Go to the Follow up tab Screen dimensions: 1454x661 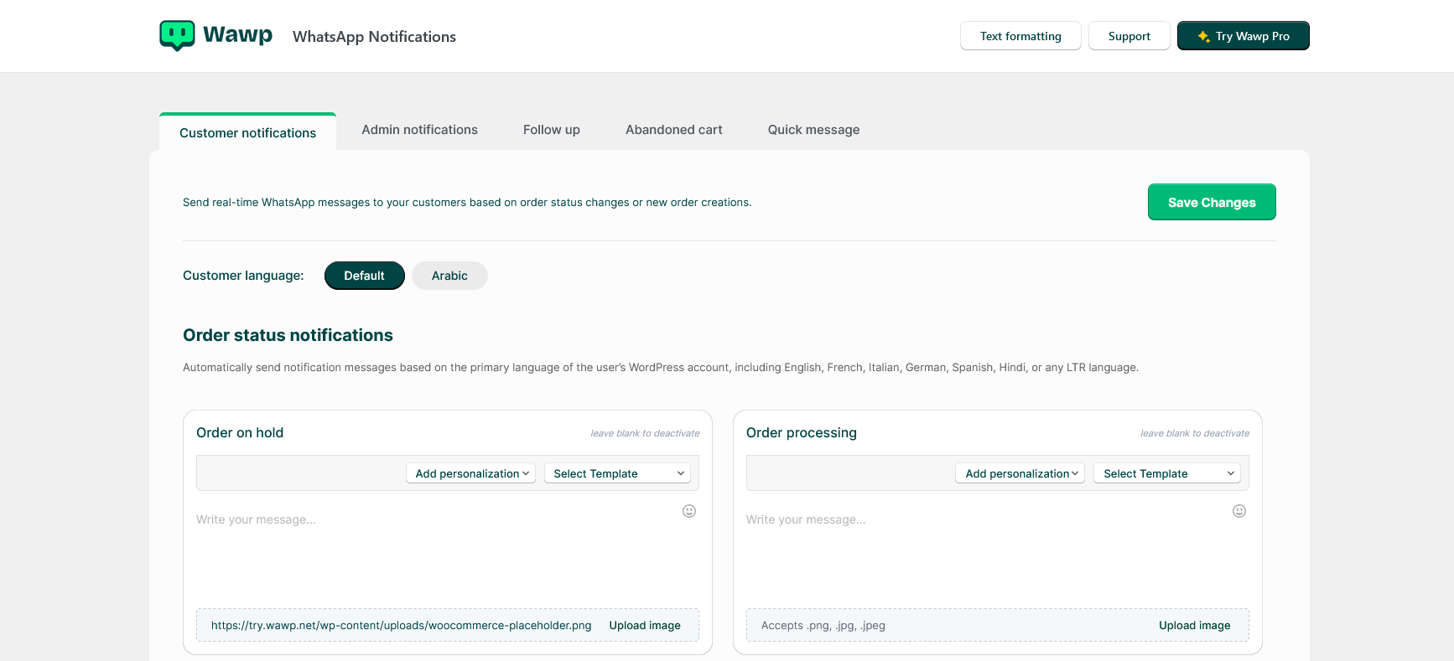point(552,130)
